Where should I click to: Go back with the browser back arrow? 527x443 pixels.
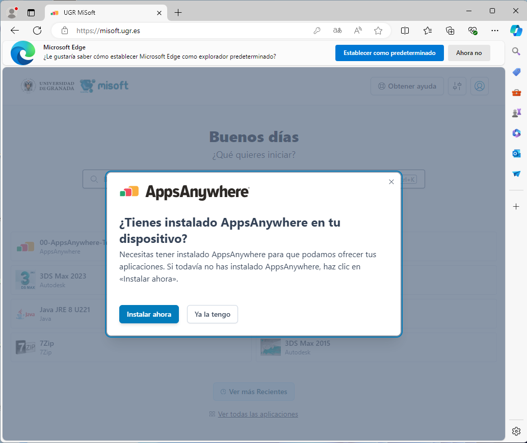point(15,31)
